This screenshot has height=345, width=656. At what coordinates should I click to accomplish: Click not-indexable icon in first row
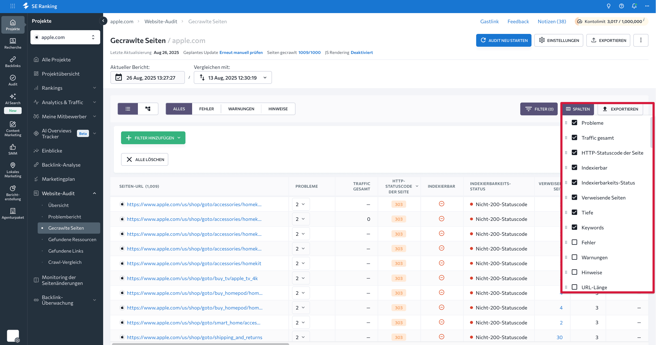441,204
